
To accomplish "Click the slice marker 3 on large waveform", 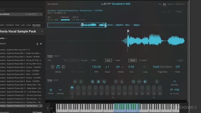I will pyautogui.click(x=128, y=31).
